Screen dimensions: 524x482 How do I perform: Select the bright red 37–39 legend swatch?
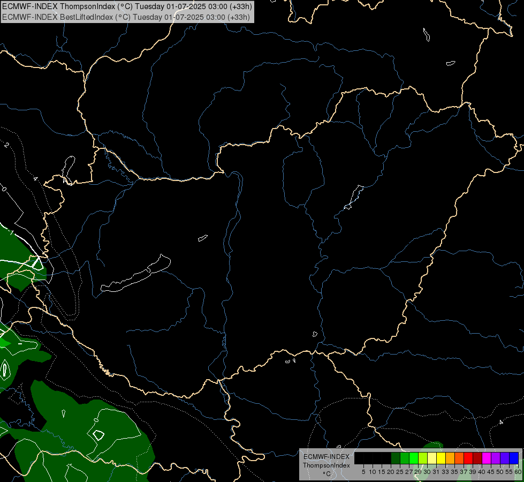(468, 458)
